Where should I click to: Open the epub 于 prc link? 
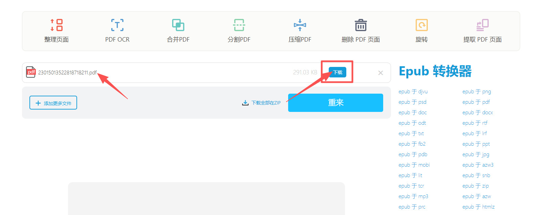412,207
